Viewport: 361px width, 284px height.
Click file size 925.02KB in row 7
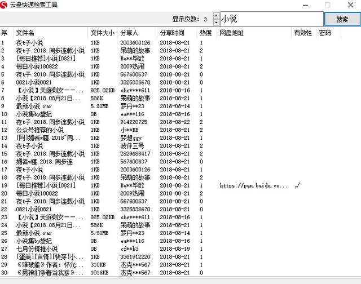point(103,90)
